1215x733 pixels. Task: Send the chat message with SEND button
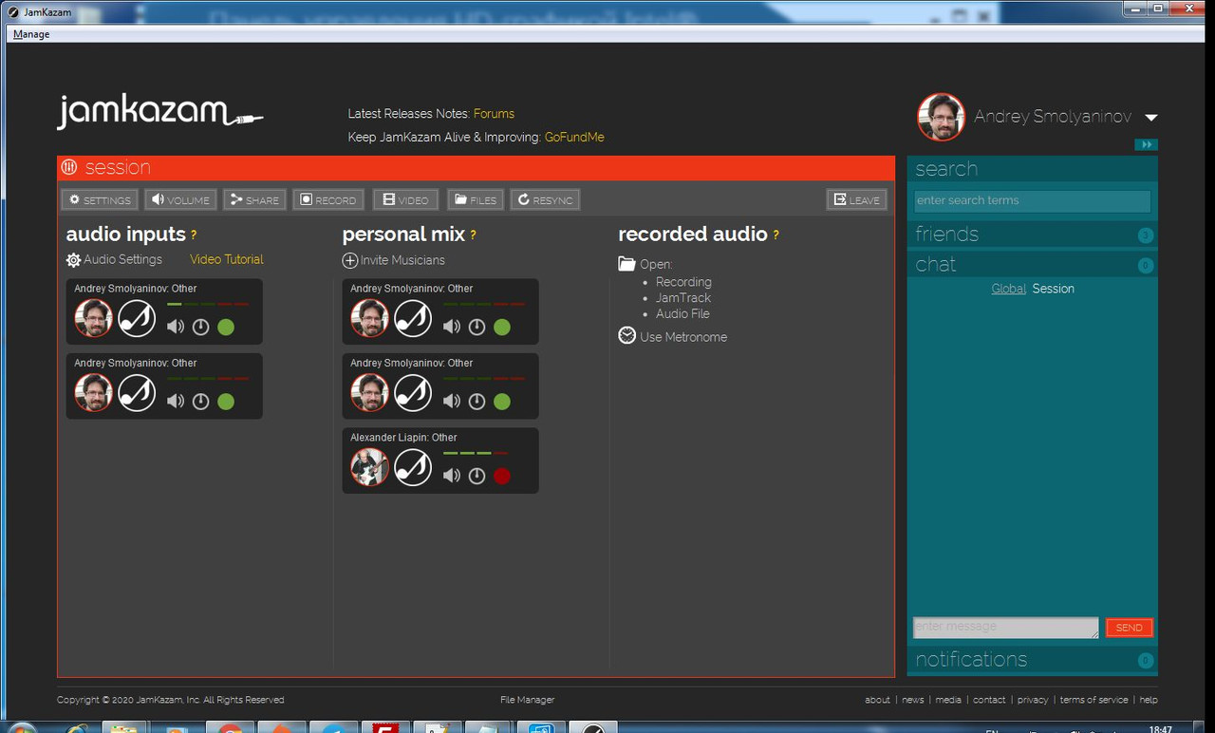1129,628
